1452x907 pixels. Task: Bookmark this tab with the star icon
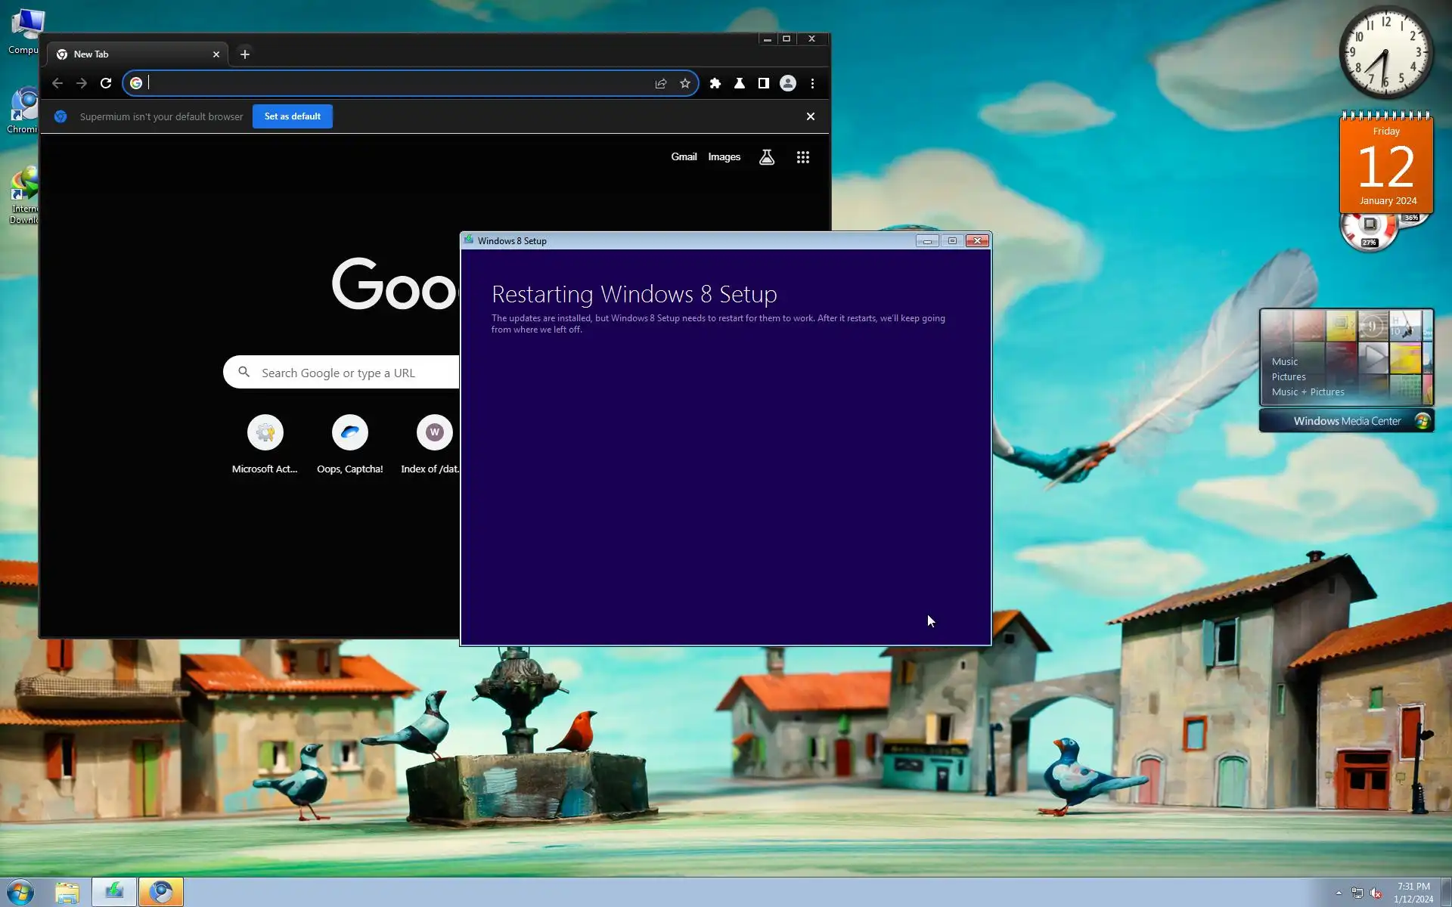point(685,83)
